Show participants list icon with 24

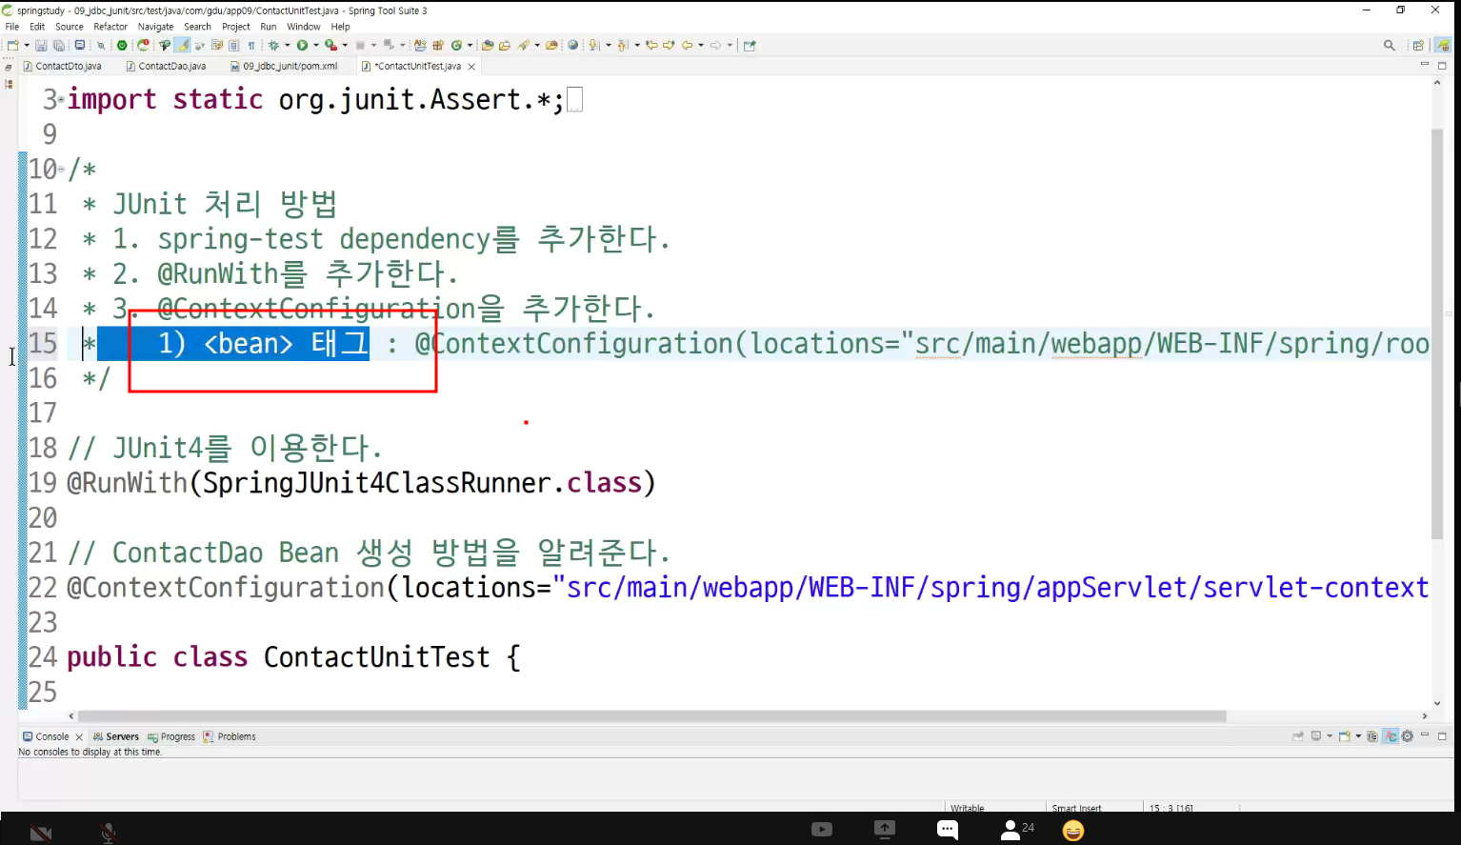point(1017,830)
